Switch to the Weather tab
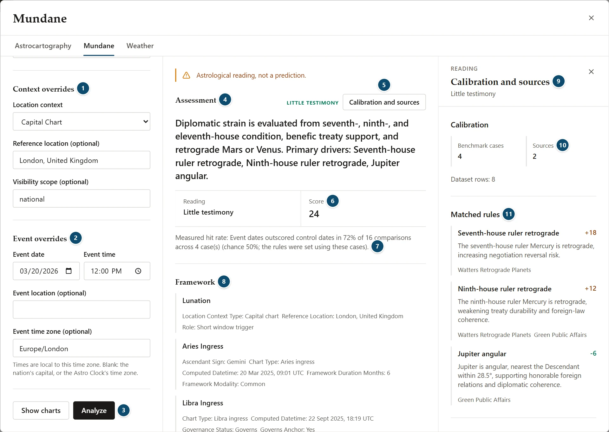Screen dimensions: 609x432 pyautogui.click(x=140, y=46)
